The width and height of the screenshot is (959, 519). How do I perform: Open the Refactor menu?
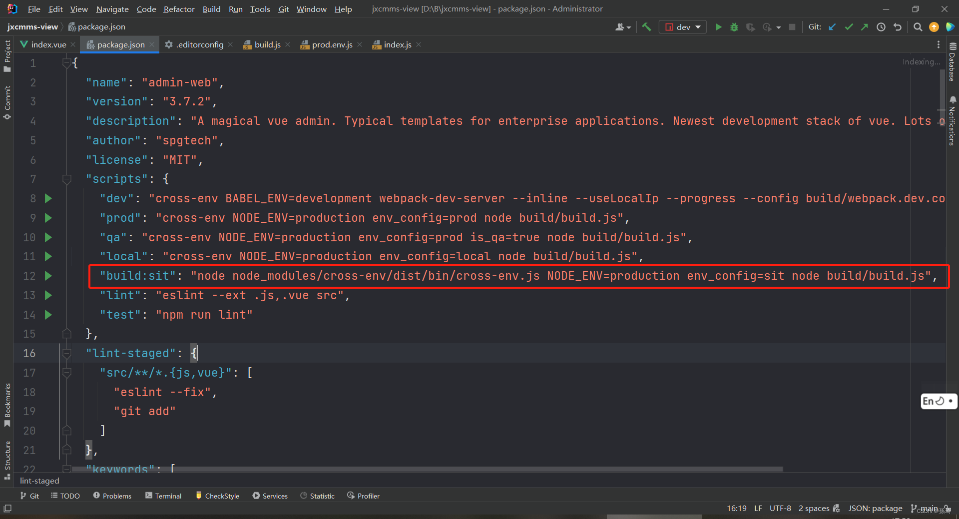tap(178, 9)
